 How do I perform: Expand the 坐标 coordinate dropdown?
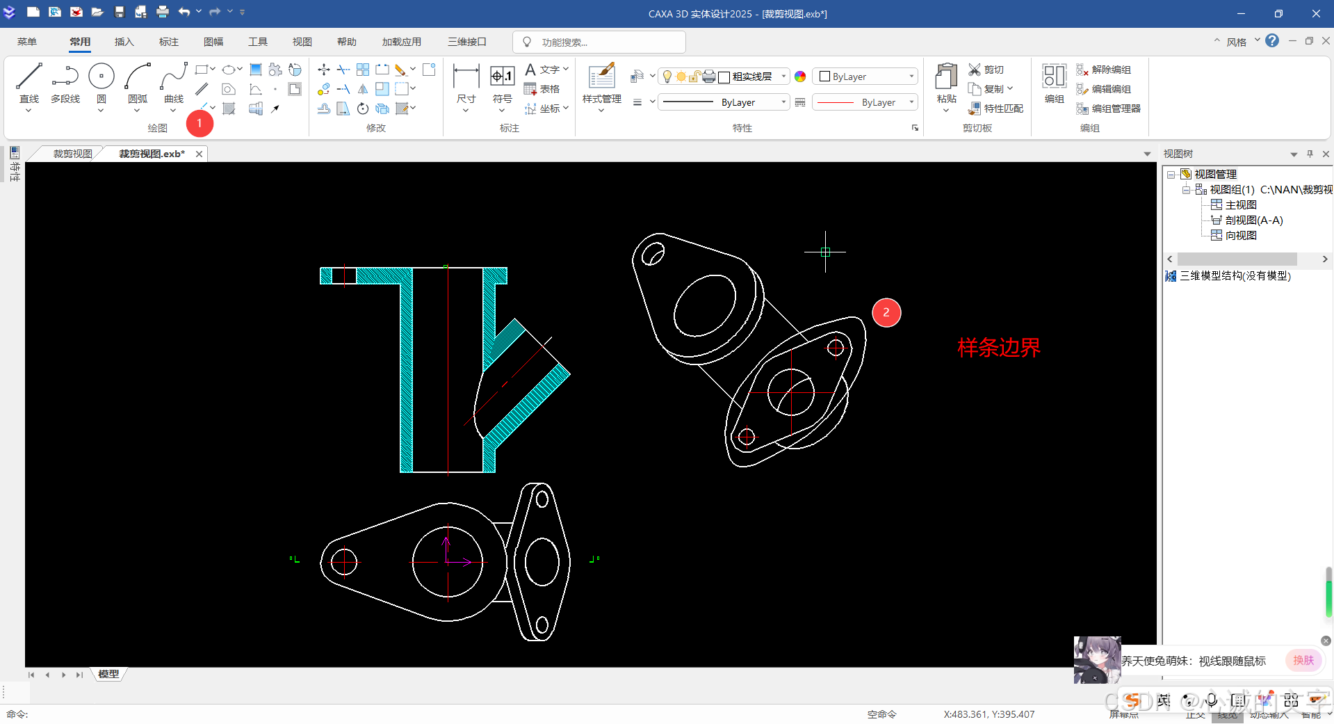[566, 108]
